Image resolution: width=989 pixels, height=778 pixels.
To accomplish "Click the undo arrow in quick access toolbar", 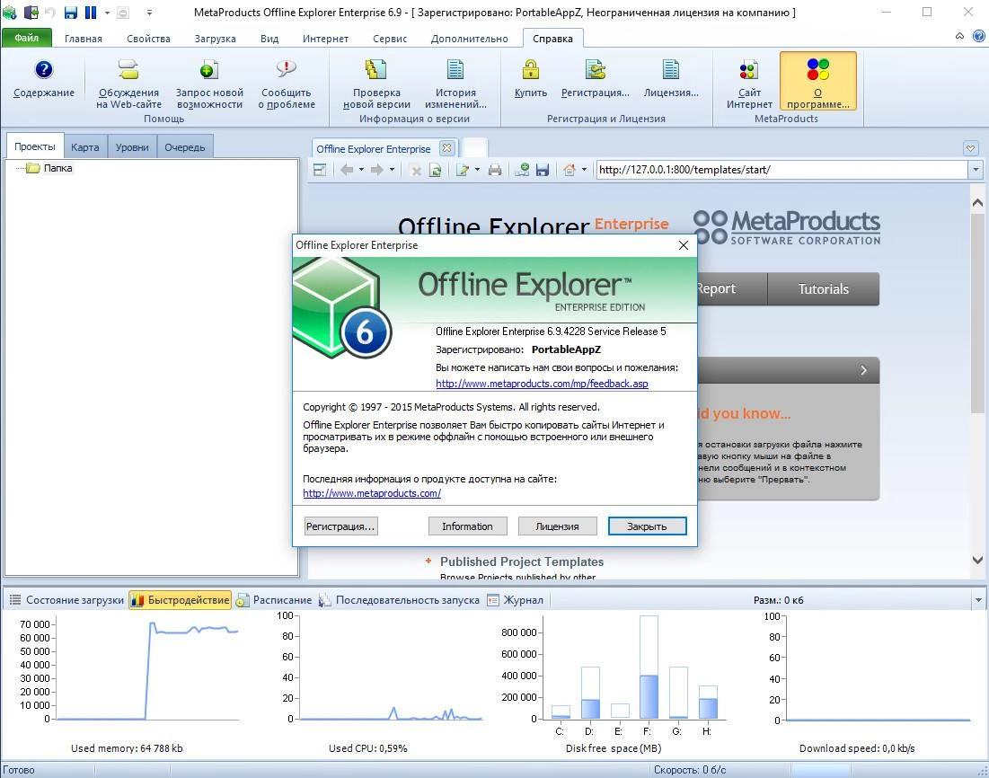I will point(49,12).
